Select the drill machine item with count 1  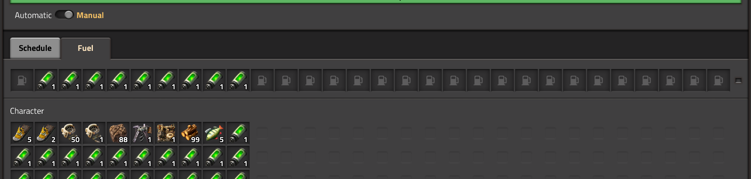(142, 133)
